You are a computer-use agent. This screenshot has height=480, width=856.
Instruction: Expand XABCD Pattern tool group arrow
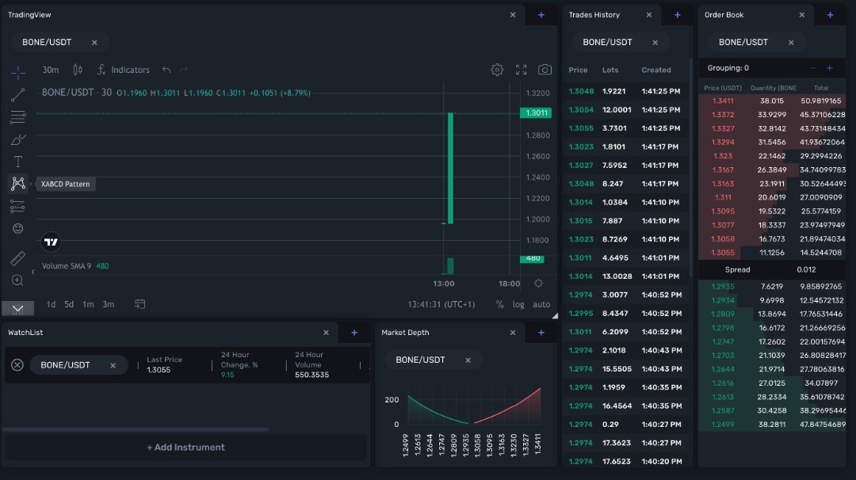(x=31, y=184)
